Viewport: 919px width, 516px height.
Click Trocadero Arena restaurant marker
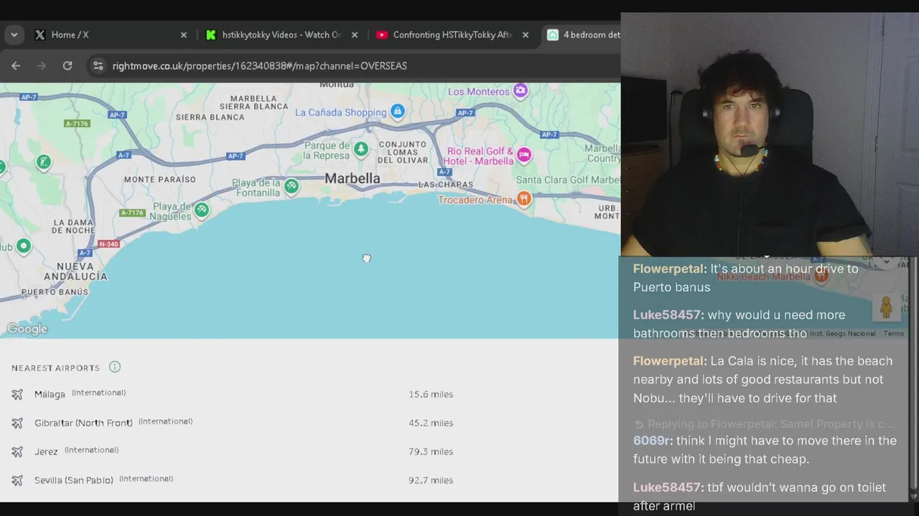pyautogui.click(x=524, y=199)
